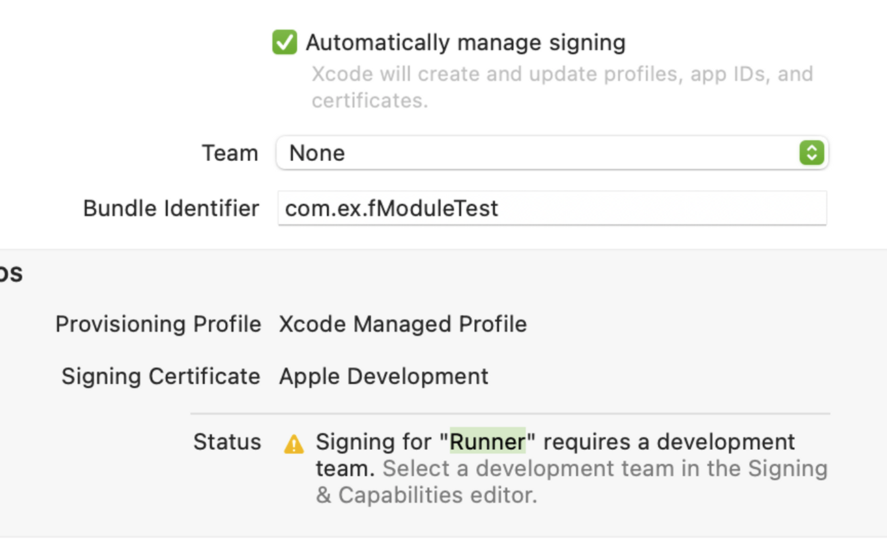Click the "Signing Certificate" label
This screenshot has height=548, width=887.
tap(160, 376)
